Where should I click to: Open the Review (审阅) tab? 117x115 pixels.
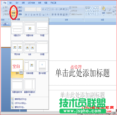pyautogui.click(x=40, y=3)
